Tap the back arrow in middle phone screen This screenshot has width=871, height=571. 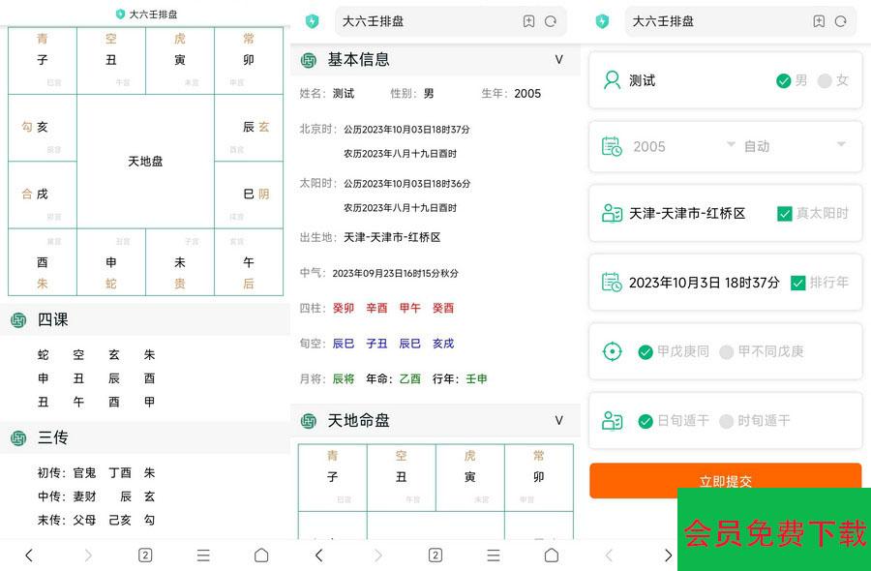[318, 555]
